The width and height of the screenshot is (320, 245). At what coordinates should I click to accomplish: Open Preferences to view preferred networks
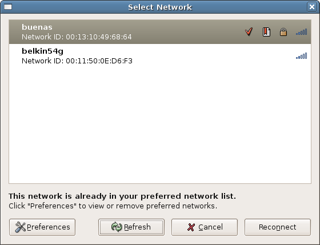(42, 227)
